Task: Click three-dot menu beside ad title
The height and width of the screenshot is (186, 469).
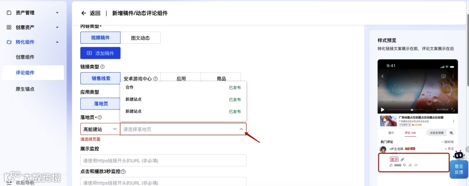Action: pyautogui.click(x=453, y=121)
